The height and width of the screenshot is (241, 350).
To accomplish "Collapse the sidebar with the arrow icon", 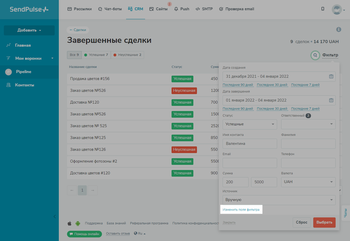I will pos(54,217).
